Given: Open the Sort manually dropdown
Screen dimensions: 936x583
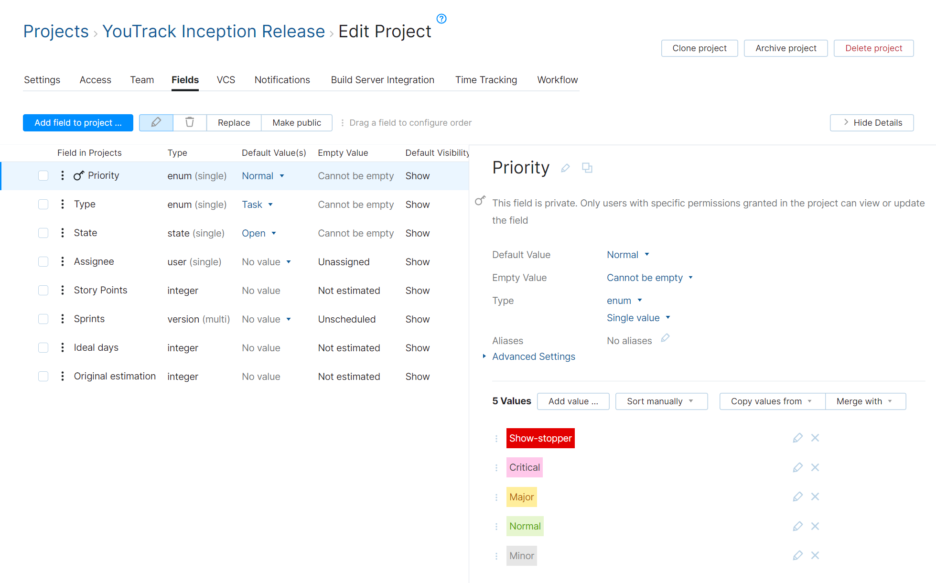Looking at the screenshot, I should [x=661, y=401].
